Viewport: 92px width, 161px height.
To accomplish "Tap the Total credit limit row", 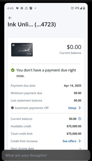I will pyautogui.click(x=46, y=134).
